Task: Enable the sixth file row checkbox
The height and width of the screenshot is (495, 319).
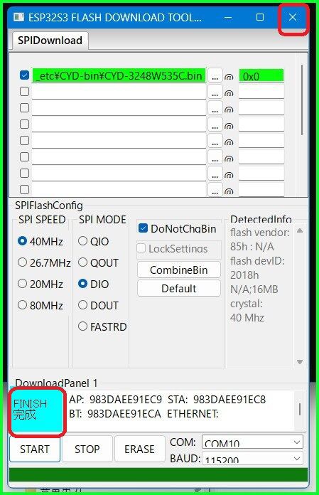Action: [24, 157]
